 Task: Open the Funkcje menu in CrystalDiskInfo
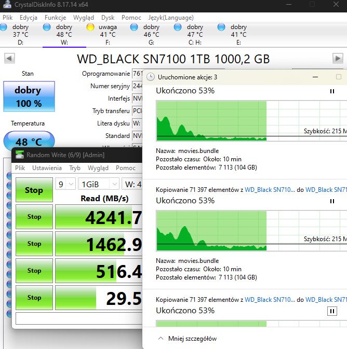point(55,17)
